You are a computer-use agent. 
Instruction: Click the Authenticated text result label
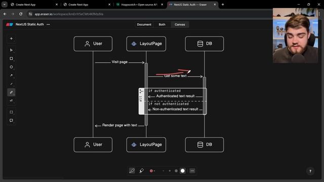tap(175, 96)
